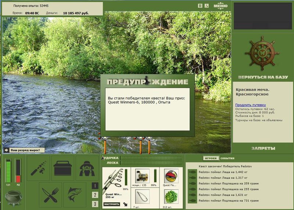Click Стоимость дня: 8 000 руб. text
This screenshot has width=294, height=210.
pos(255,113)
